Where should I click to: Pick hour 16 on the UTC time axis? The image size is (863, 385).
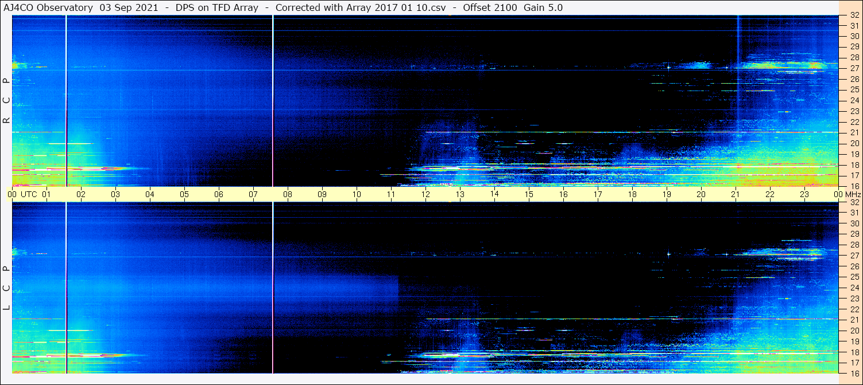pos(563,194)
